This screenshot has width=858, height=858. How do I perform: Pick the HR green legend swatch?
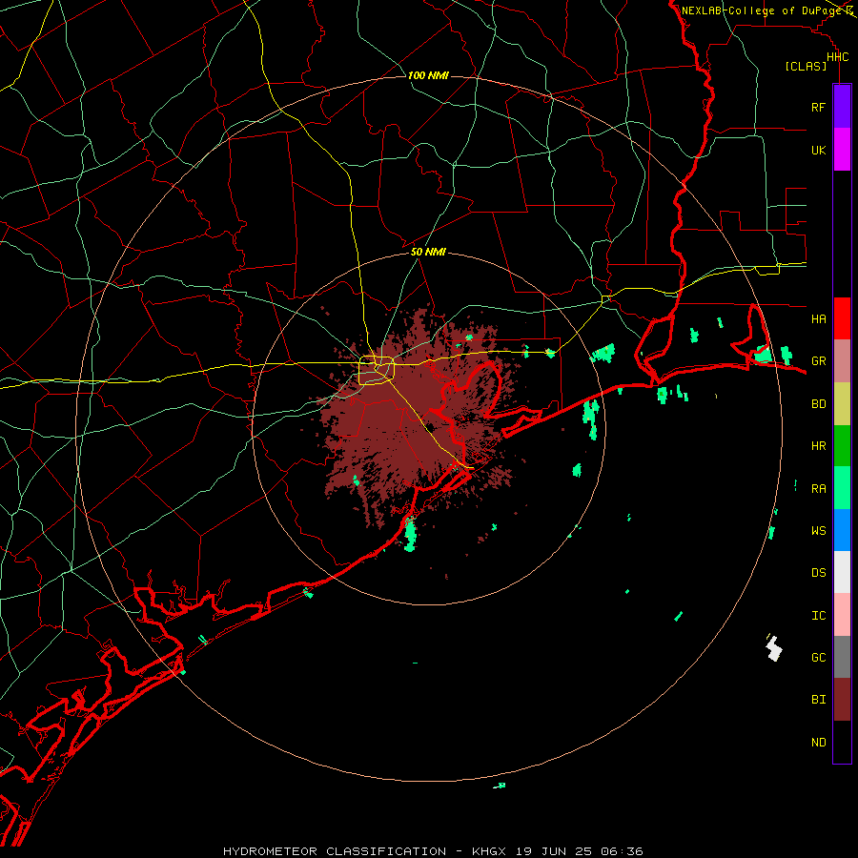[x=842, y=445]
